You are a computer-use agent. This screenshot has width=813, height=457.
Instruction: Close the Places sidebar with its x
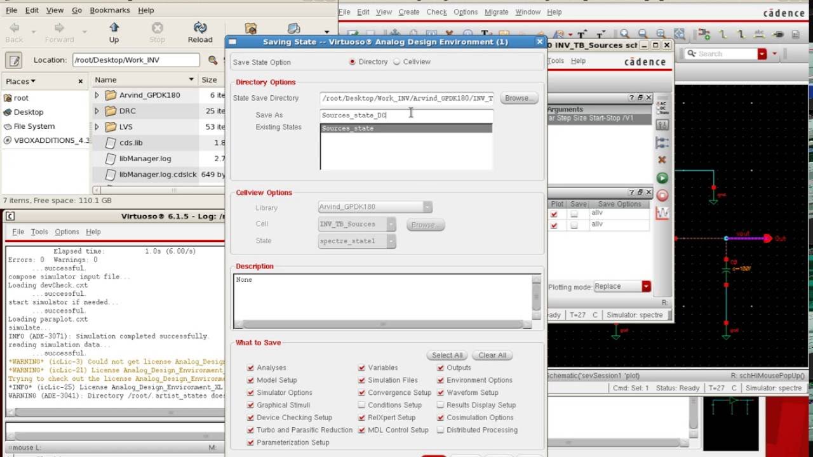[x=81, y=81]
